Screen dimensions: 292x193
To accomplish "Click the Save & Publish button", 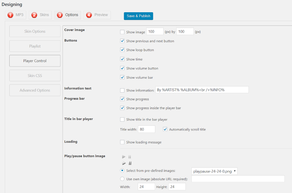I will [x=138, y=16].
